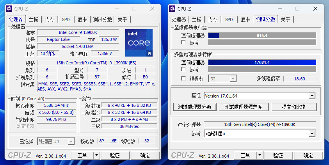Click the 多线程倍率 value 18.60

point(300,79)
